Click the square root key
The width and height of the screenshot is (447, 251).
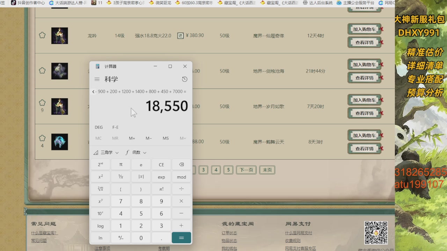click(x=101, y=189)
